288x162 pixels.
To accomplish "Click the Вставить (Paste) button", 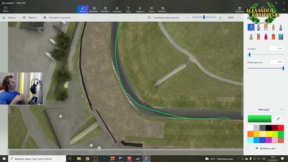I will pos(240,9).
